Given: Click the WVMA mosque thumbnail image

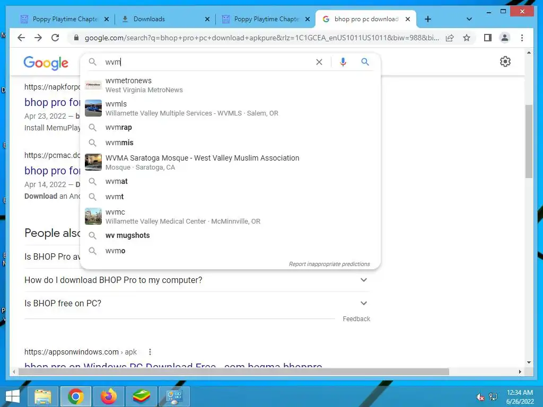Looking at the screenshot, I should coord(93,162).
